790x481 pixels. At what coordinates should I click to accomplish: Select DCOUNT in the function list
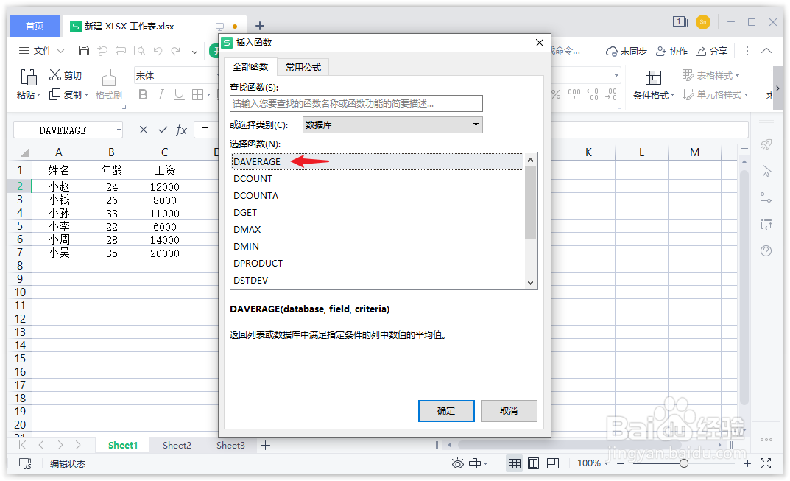[x=377, y=178]
